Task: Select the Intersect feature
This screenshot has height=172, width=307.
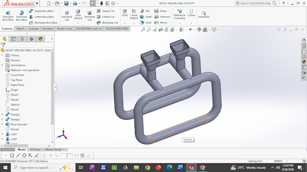Action: pos(162,17)
